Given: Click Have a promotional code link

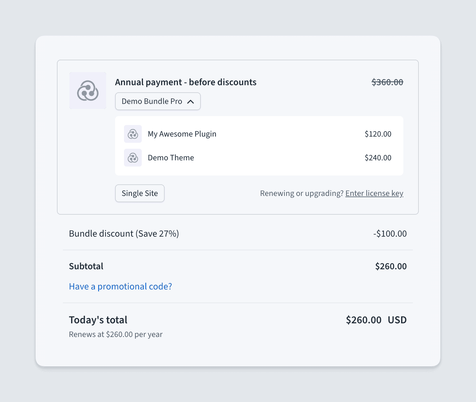Looking at the screenshot, I should tap(120, 287).
